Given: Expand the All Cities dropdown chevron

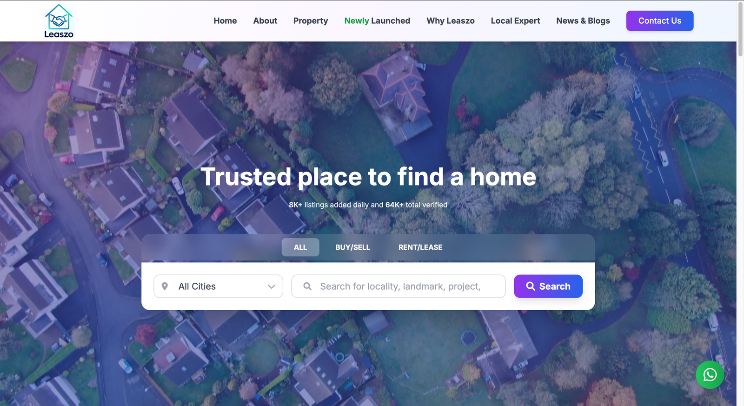Looking at the screenshot, I should click(272, 286).
